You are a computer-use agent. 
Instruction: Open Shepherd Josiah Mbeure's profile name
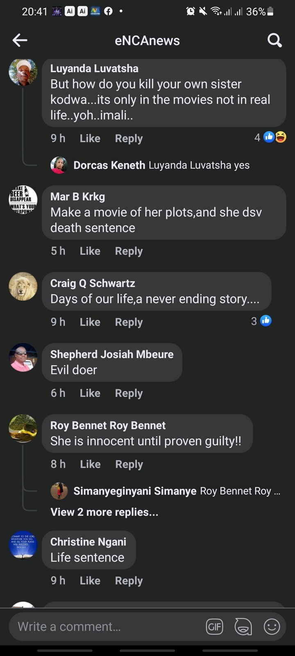tap(112, 354)
